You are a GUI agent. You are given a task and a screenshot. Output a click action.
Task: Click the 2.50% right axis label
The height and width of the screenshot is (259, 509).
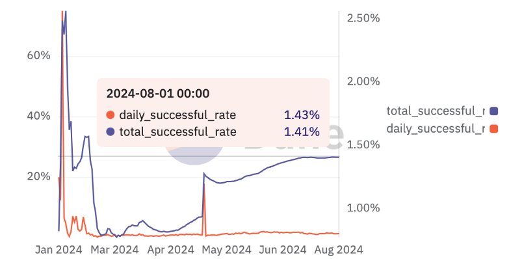coord(363,18)
